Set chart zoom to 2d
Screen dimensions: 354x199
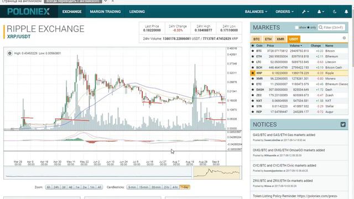click(64, 187)
